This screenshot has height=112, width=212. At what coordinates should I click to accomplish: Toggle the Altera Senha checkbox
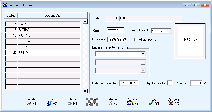coord(136,39)
